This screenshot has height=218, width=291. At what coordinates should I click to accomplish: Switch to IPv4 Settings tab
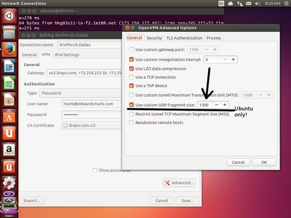pyautogui.click(x=67, y=55)
